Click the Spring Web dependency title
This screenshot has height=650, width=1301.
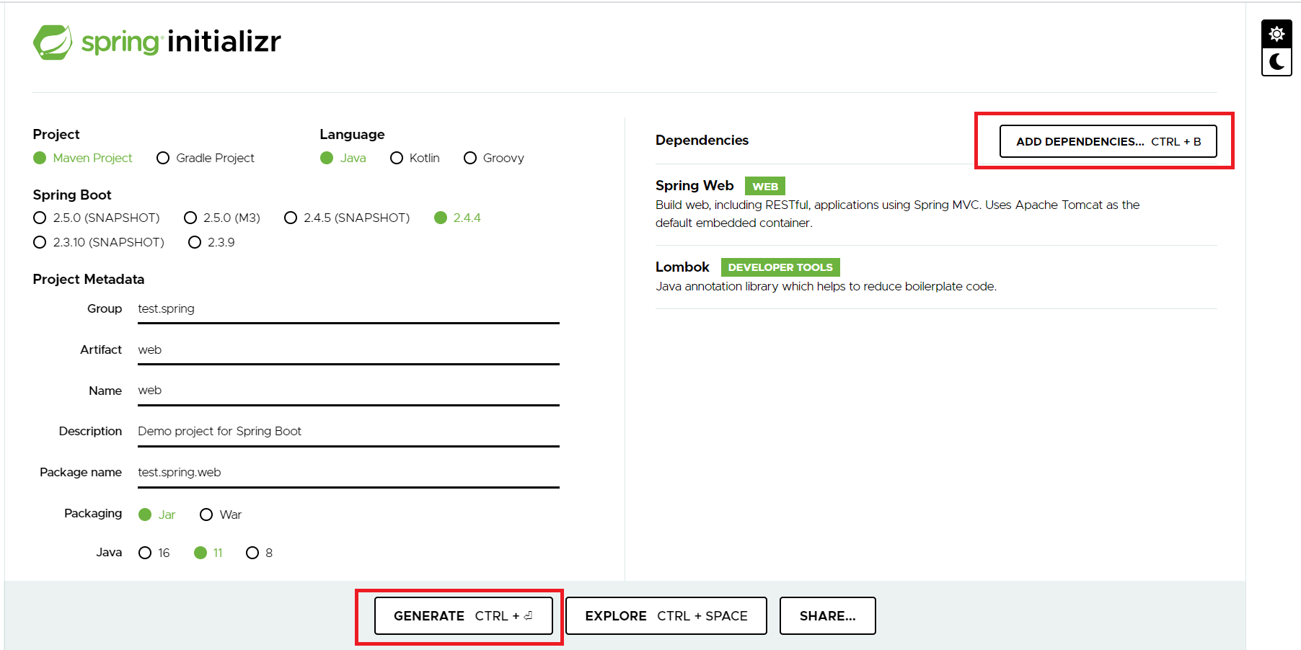pyautogui.click(x=694, y=186)
